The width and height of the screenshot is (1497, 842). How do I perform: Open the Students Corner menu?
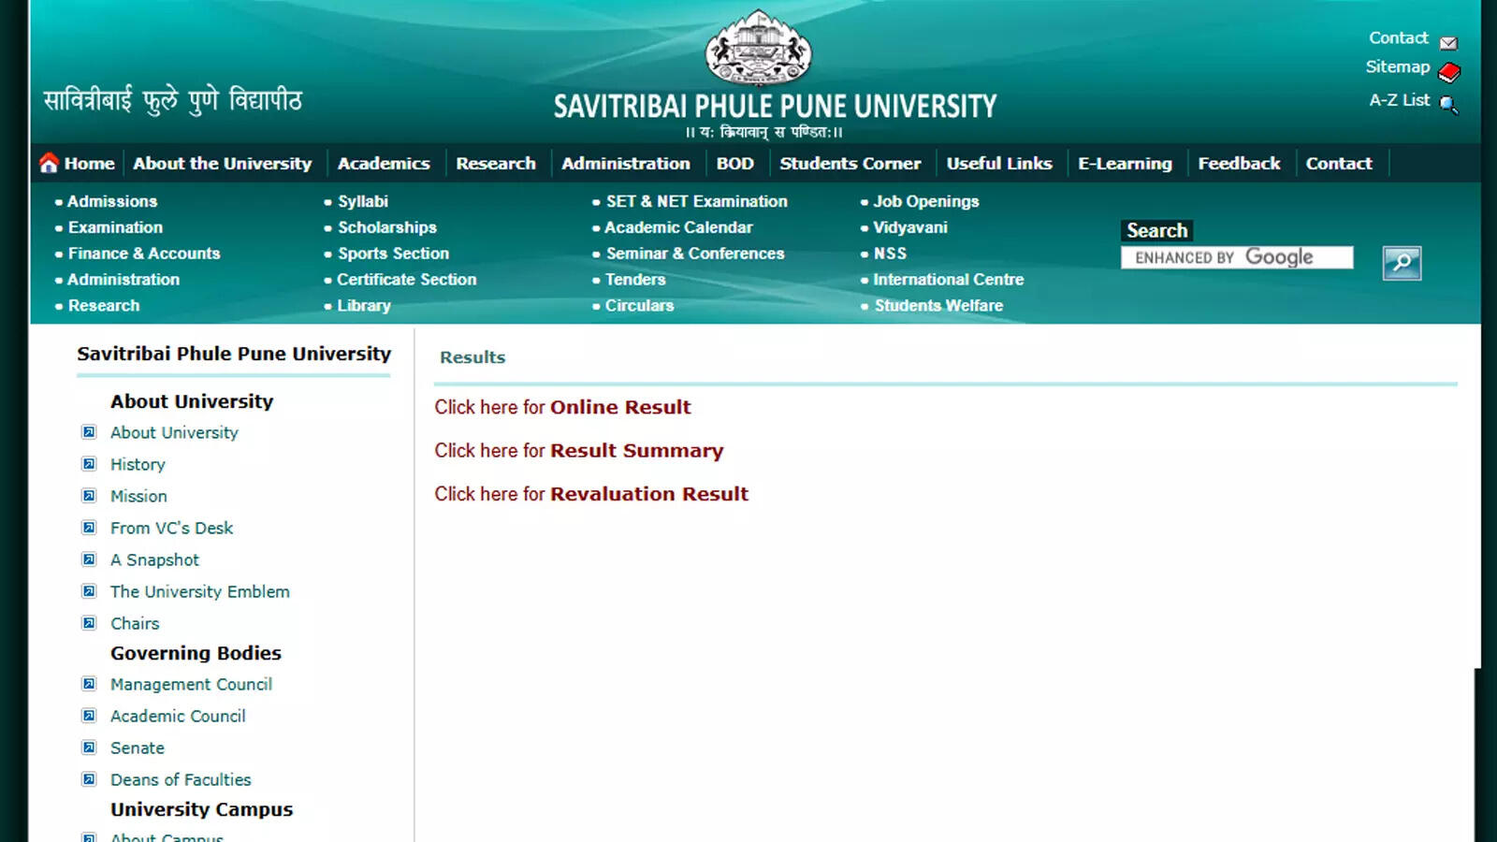point(850,163)
